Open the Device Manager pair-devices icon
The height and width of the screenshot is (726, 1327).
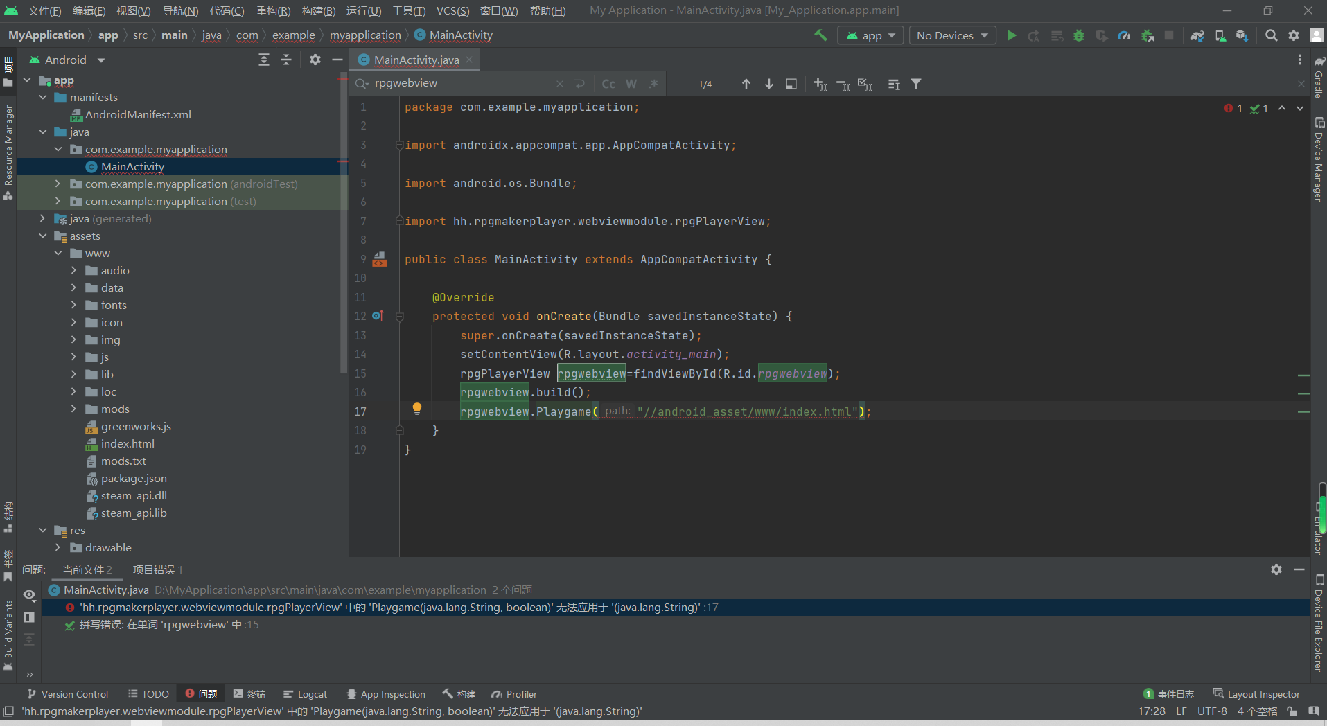coord(1221,35)
